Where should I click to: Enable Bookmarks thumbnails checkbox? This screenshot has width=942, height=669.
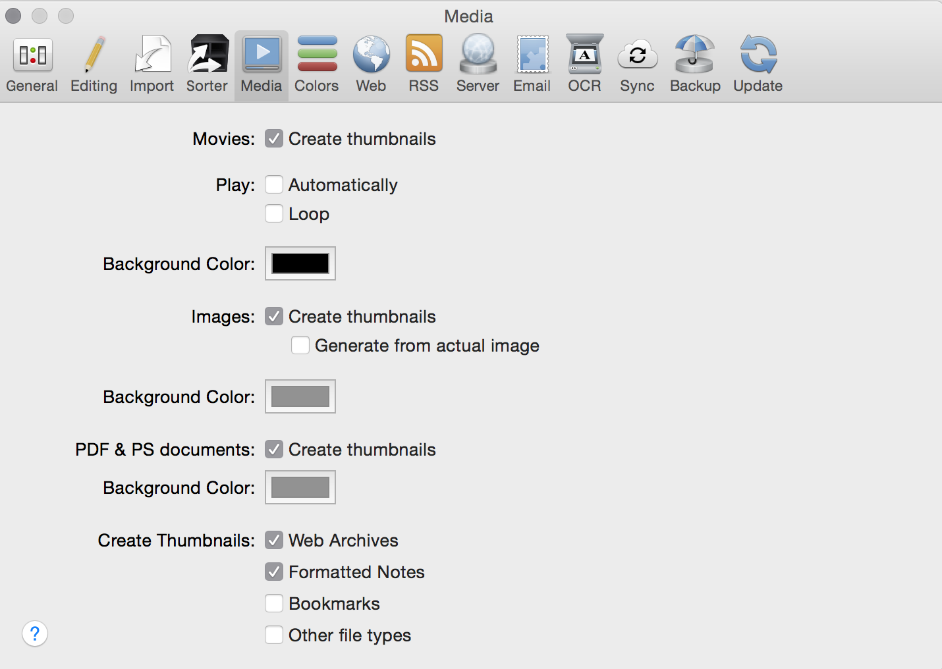click(274, 603)
